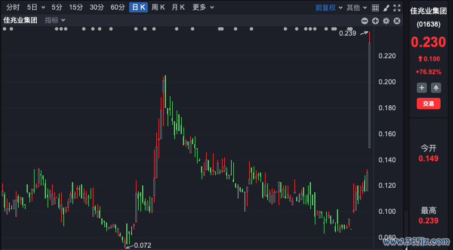453x250 pixels.
Task: Open the 前复权 adjustment dropdown
Action: 329,8
